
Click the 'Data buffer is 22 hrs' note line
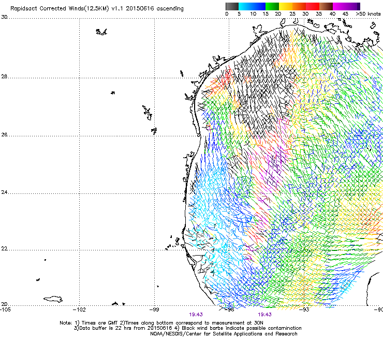coord(187,328)
